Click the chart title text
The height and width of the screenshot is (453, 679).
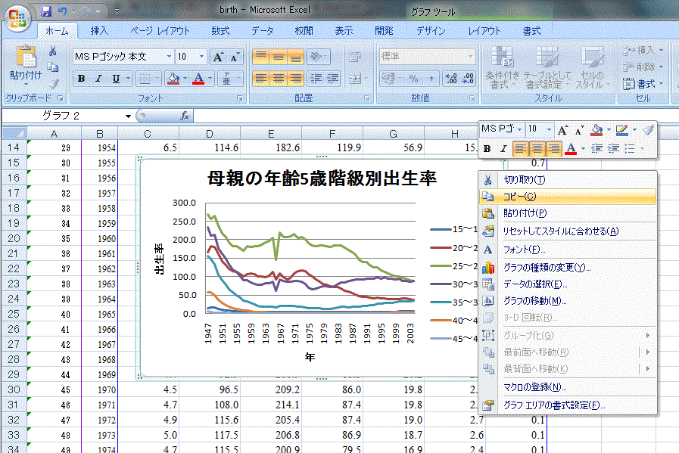coord(322,178)
